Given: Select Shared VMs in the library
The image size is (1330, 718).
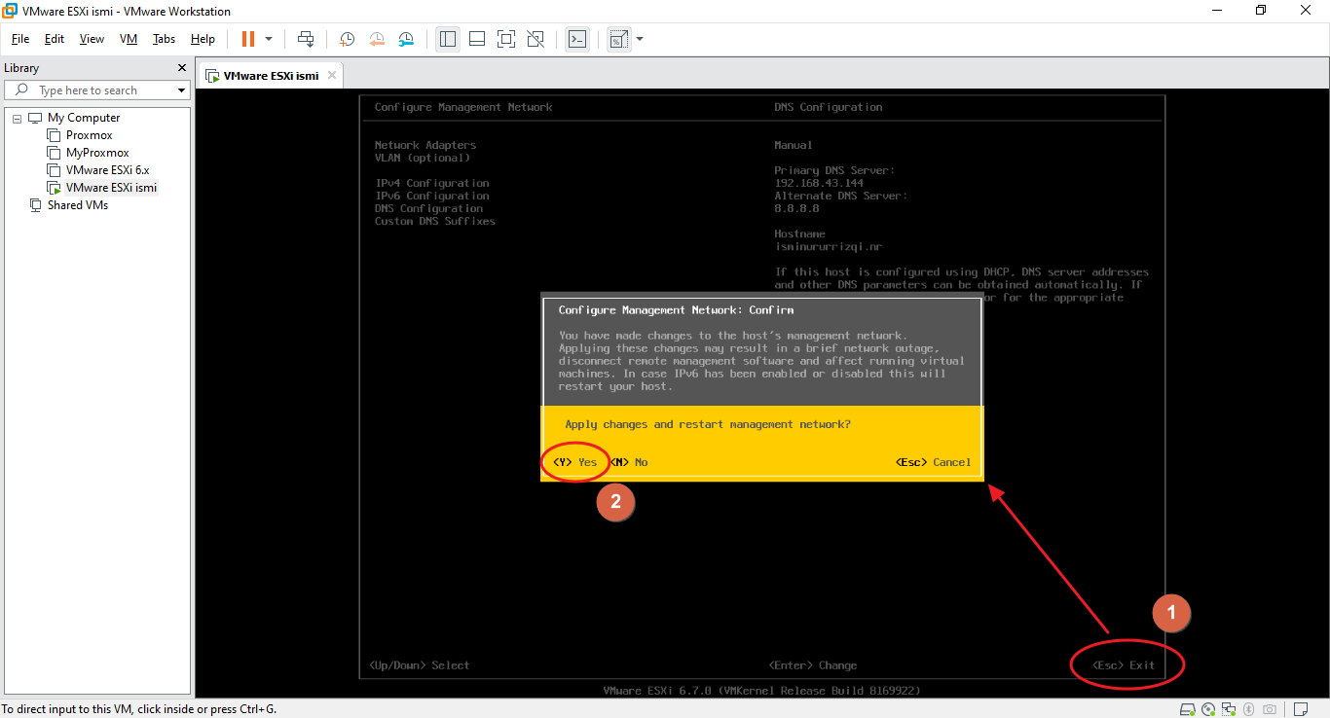Looking at the screenshot, I should pos(78,205).
